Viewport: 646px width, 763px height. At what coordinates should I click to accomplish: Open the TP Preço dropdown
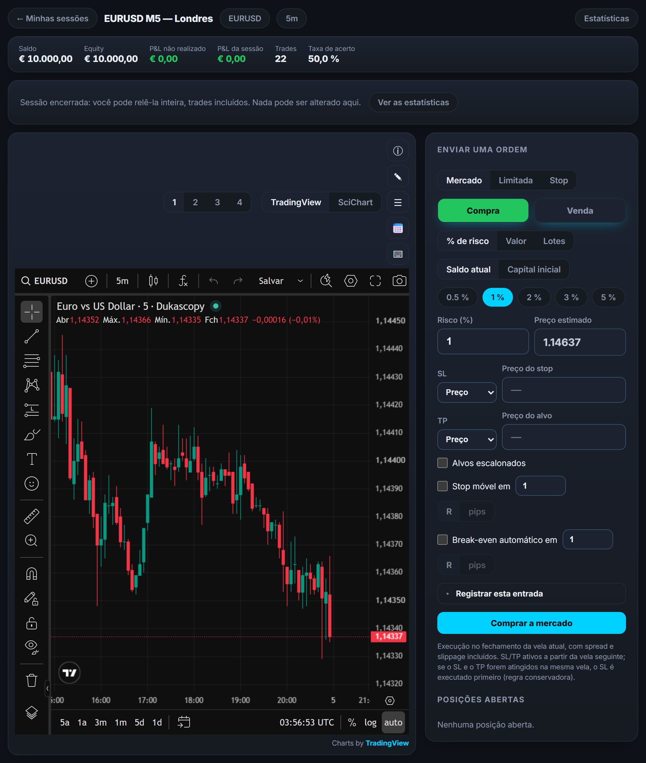pyautogui.click(x=467, y=439)
